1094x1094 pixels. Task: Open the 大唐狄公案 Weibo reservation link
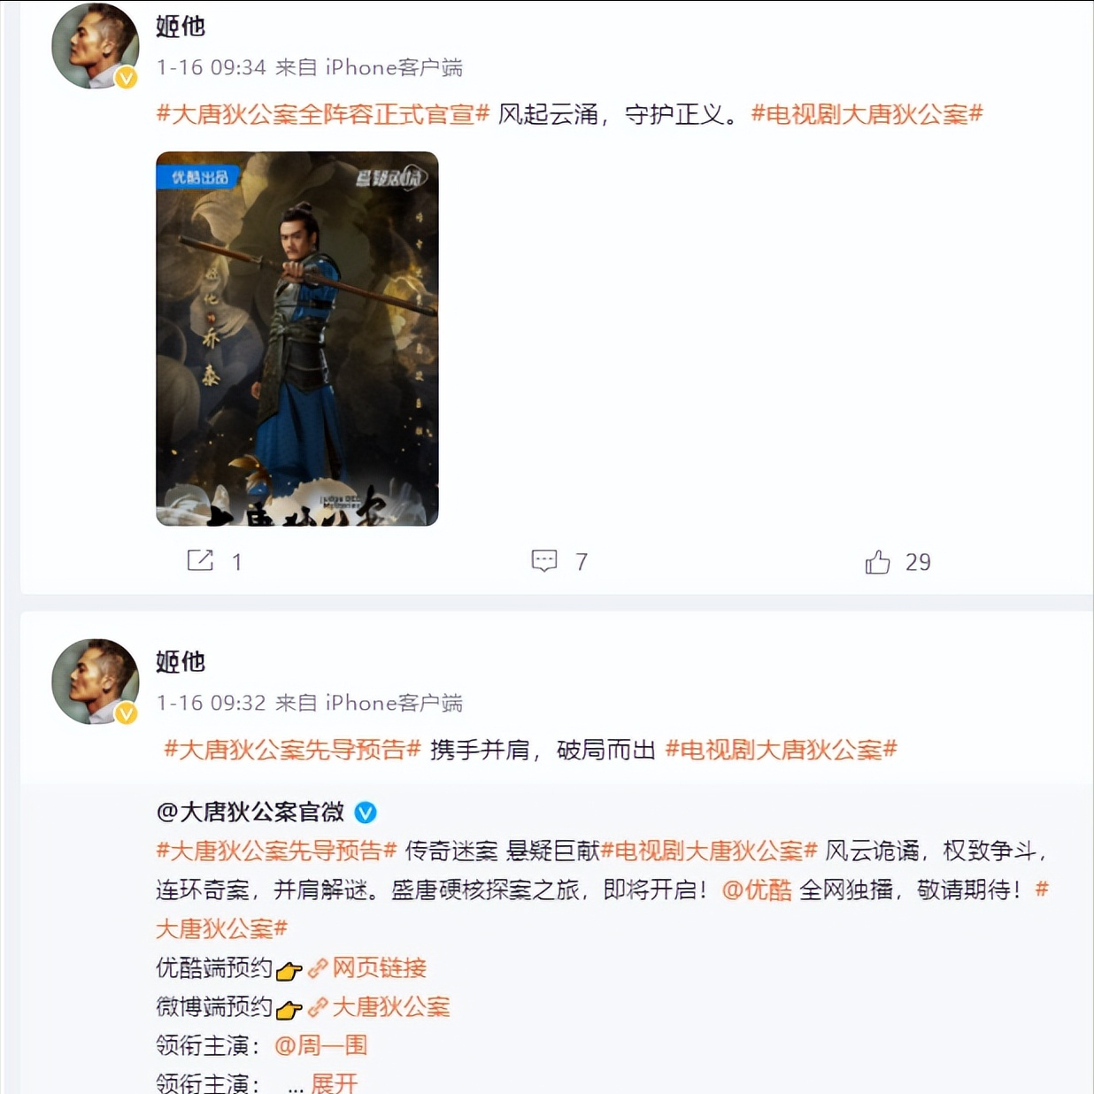[390, 1007]
